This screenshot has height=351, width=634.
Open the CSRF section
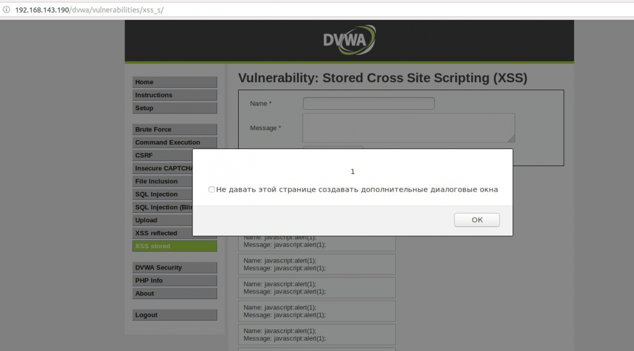162,155
